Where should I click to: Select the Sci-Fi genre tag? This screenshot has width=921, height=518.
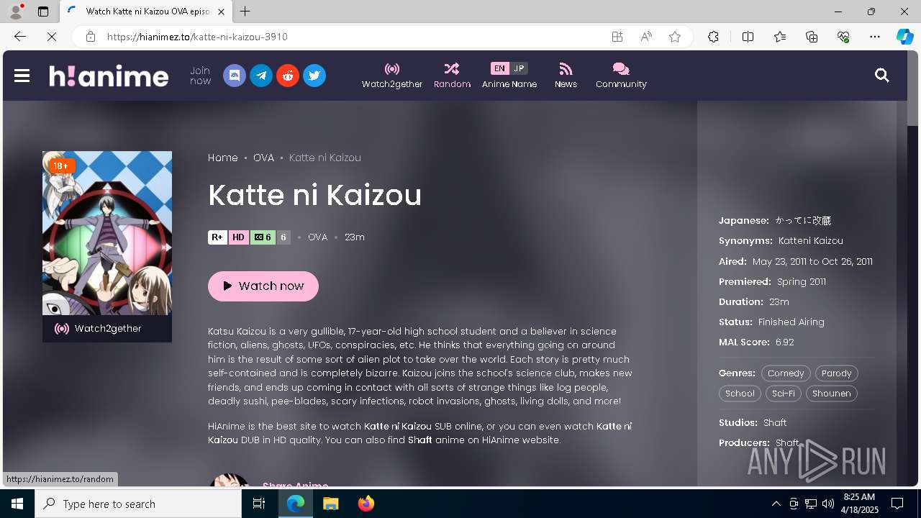coord(784,394)
